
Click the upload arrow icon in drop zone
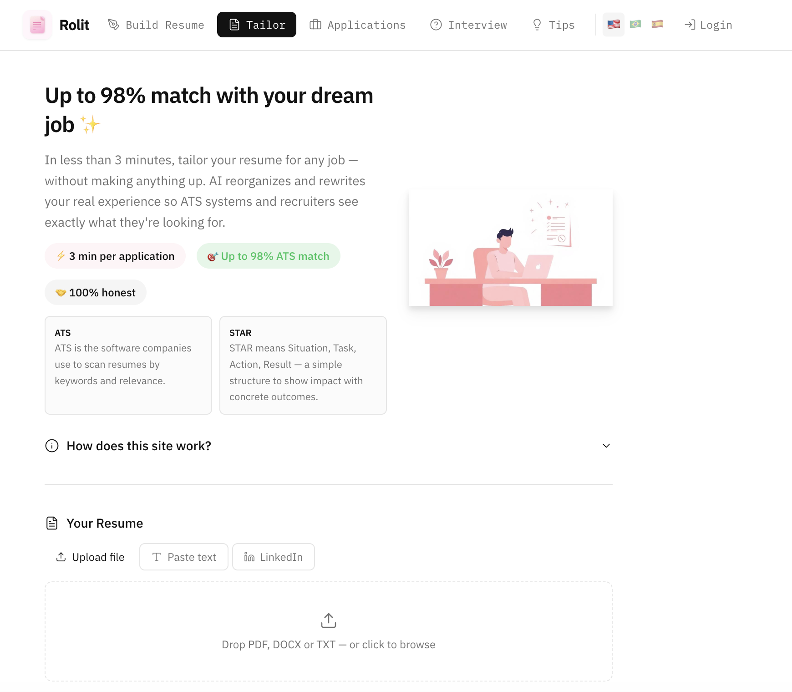tap(328, 620)
